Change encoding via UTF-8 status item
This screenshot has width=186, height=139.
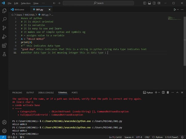pos(139,137)
